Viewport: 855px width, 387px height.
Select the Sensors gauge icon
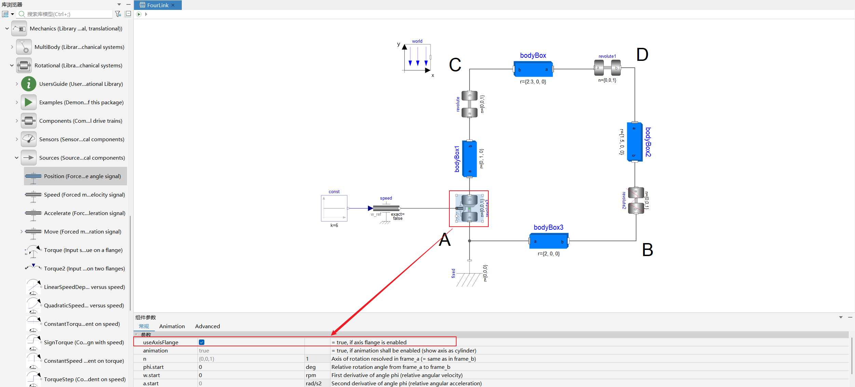(29, 139)
